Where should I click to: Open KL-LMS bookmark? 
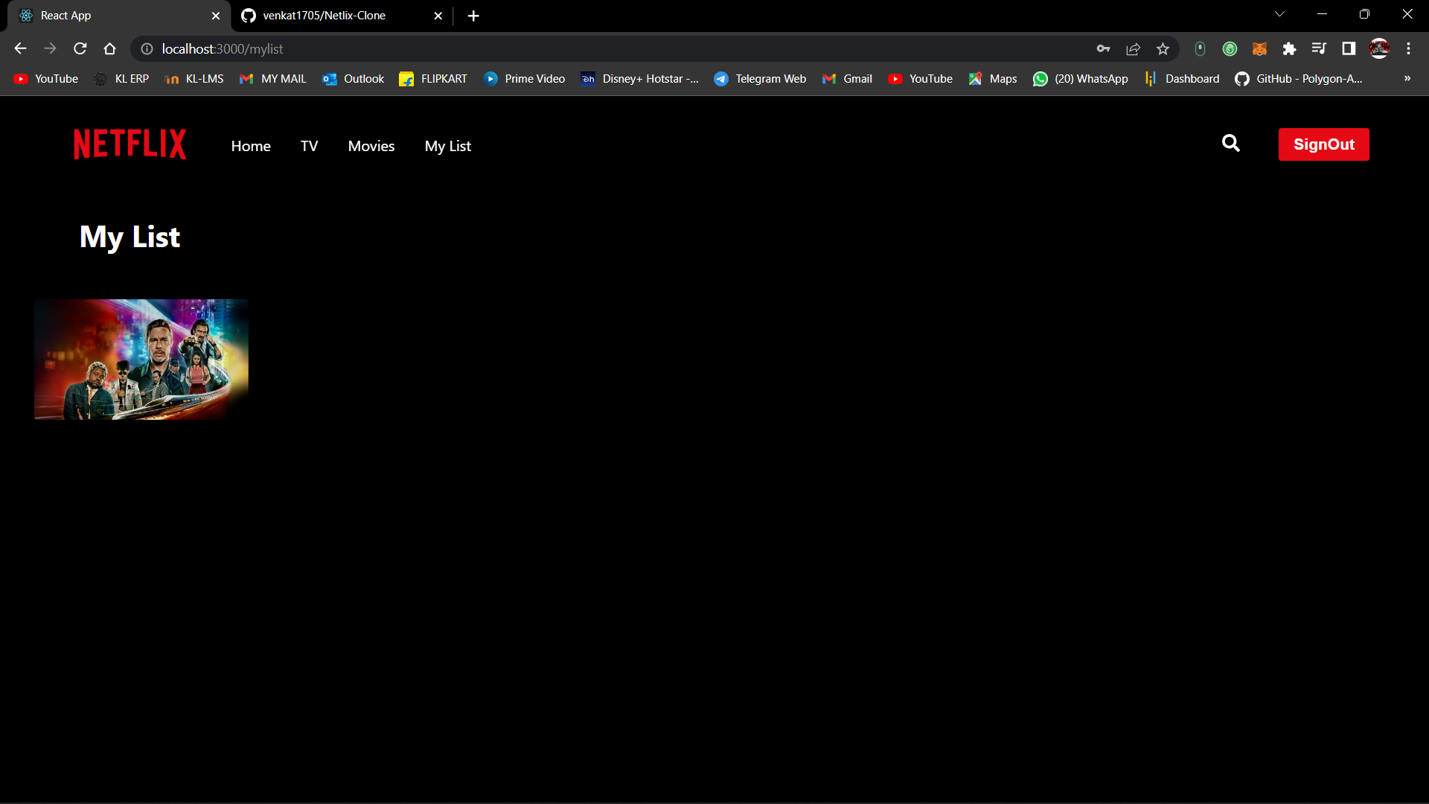(x=194, y=79)
